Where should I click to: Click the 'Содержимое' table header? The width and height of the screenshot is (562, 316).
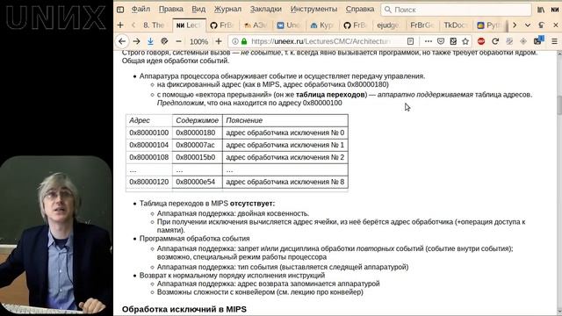coord(197,120)
